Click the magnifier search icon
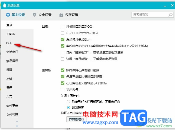Image resolution: width=175 pixels, height=130 pixels. [x=170, y=15]
